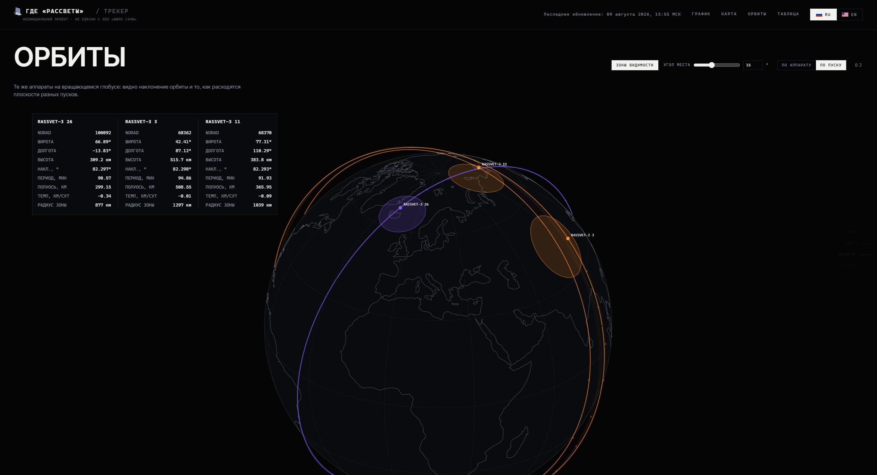877x475 pixels.
Task: Click the RASSVET-3 3 label on the globe
Action: 582,235
